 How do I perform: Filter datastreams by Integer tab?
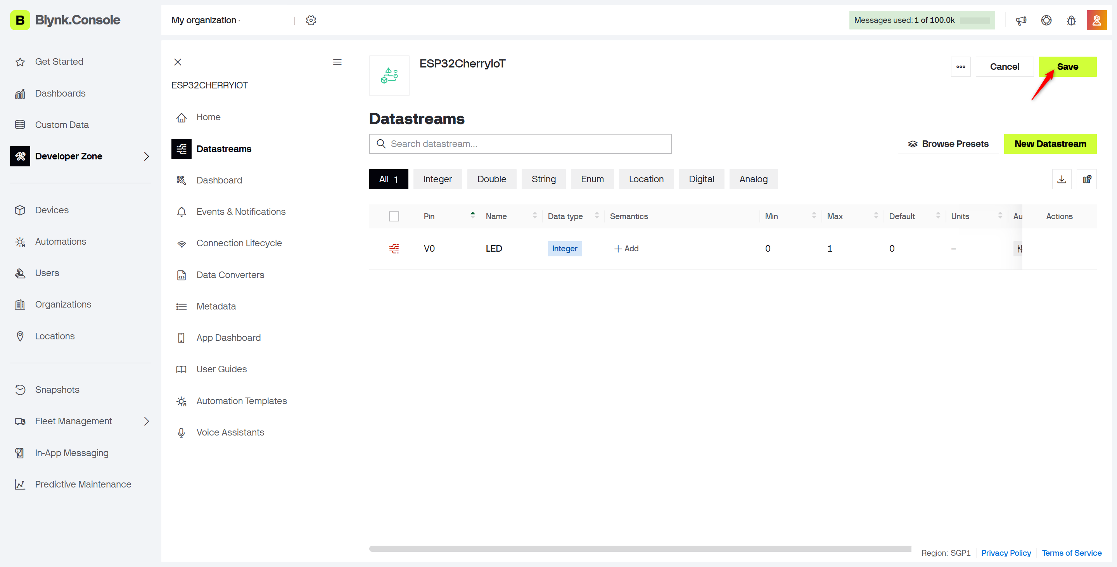pyautogui.click(x=437, y=179)
